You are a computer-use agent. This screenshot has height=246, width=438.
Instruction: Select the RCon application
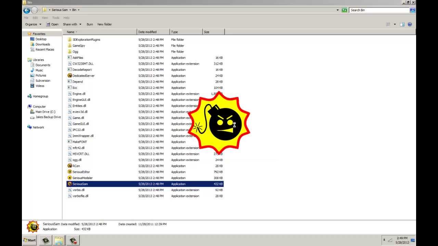tap(76, 166)
